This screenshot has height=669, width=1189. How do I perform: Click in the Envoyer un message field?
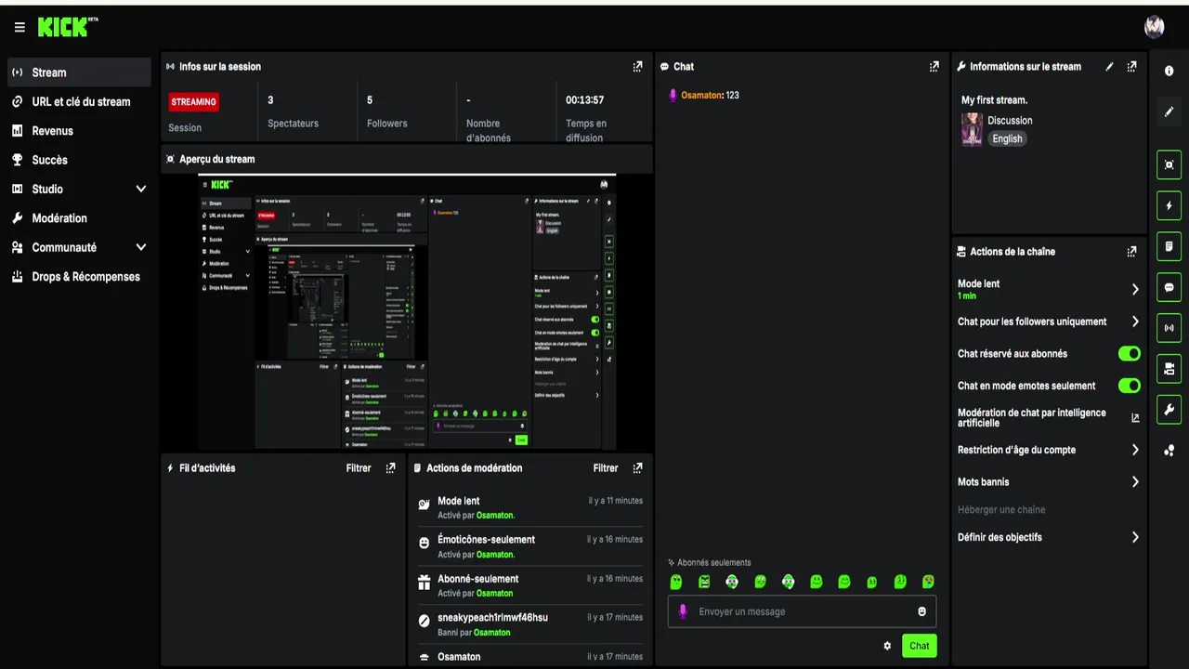pyautogui.click(x=802, y=611)
